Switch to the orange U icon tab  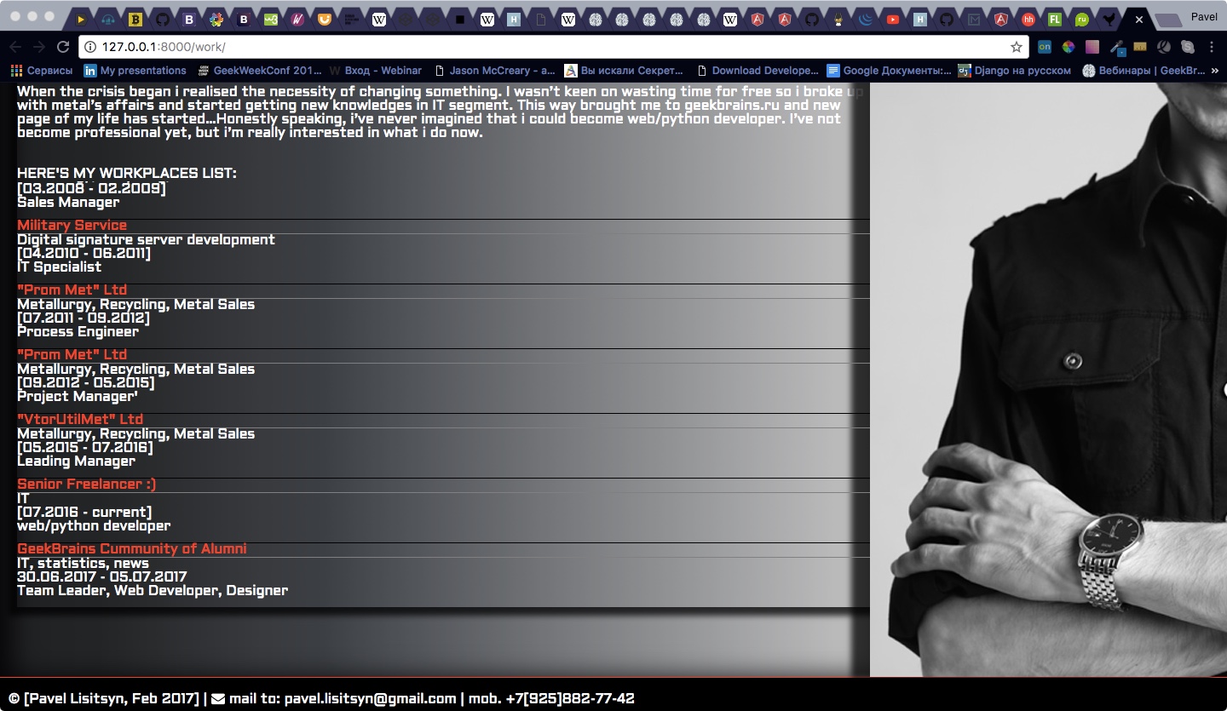[325, 19]
